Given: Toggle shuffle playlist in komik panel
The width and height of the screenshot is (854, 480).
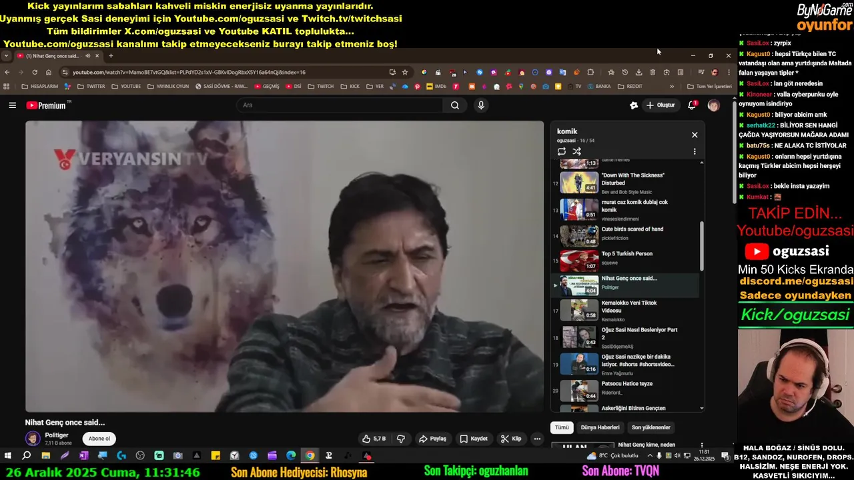Looking at the screenshot, I should click(x=577, y=151).
